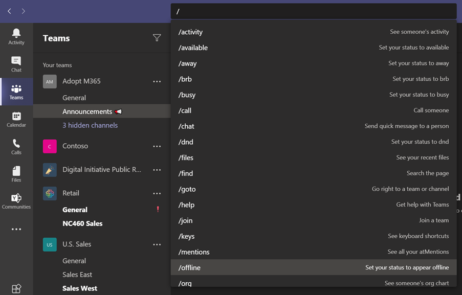Select the /mentions command

(x=314, y=252)
